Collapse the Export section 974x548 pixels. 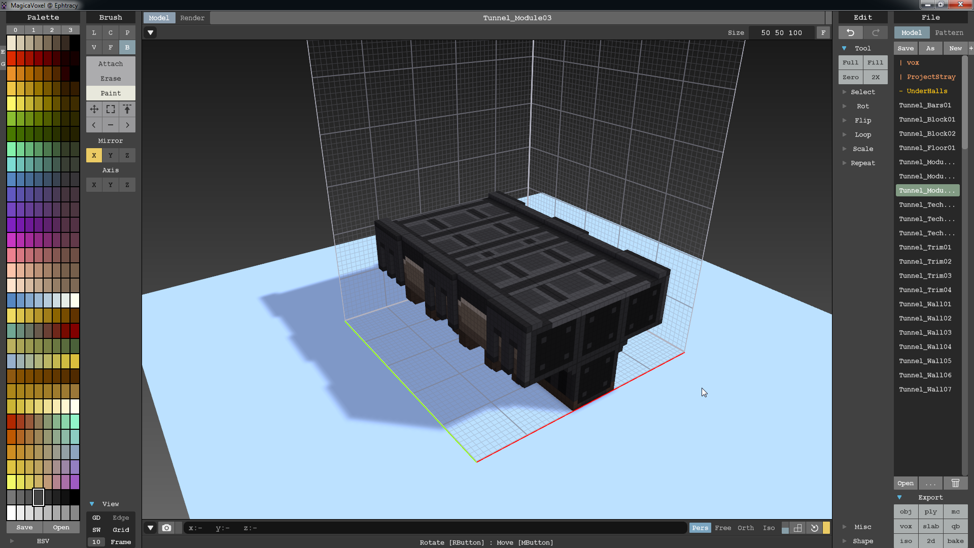click(899, 497)
